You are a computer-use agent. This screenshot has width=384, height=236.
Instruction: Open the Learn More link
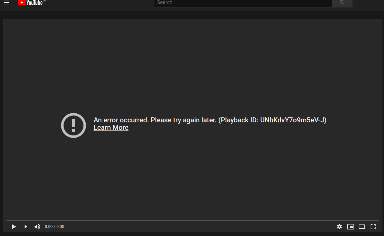click(x=111, y=128)
